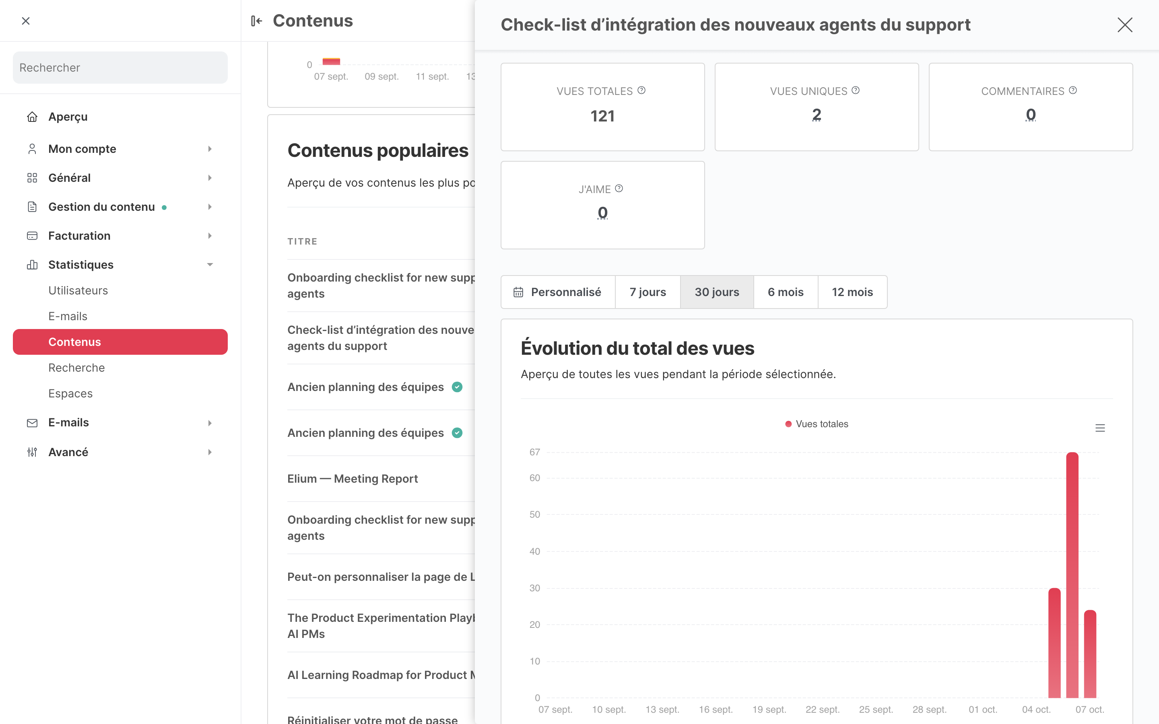Open Elium — Meeting Report content

pos(353,479)
